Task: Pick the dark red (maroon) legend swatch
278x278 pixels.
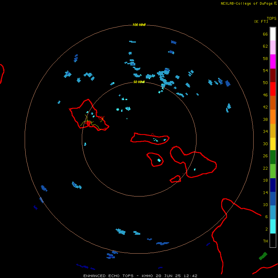Action: [273, 75]
